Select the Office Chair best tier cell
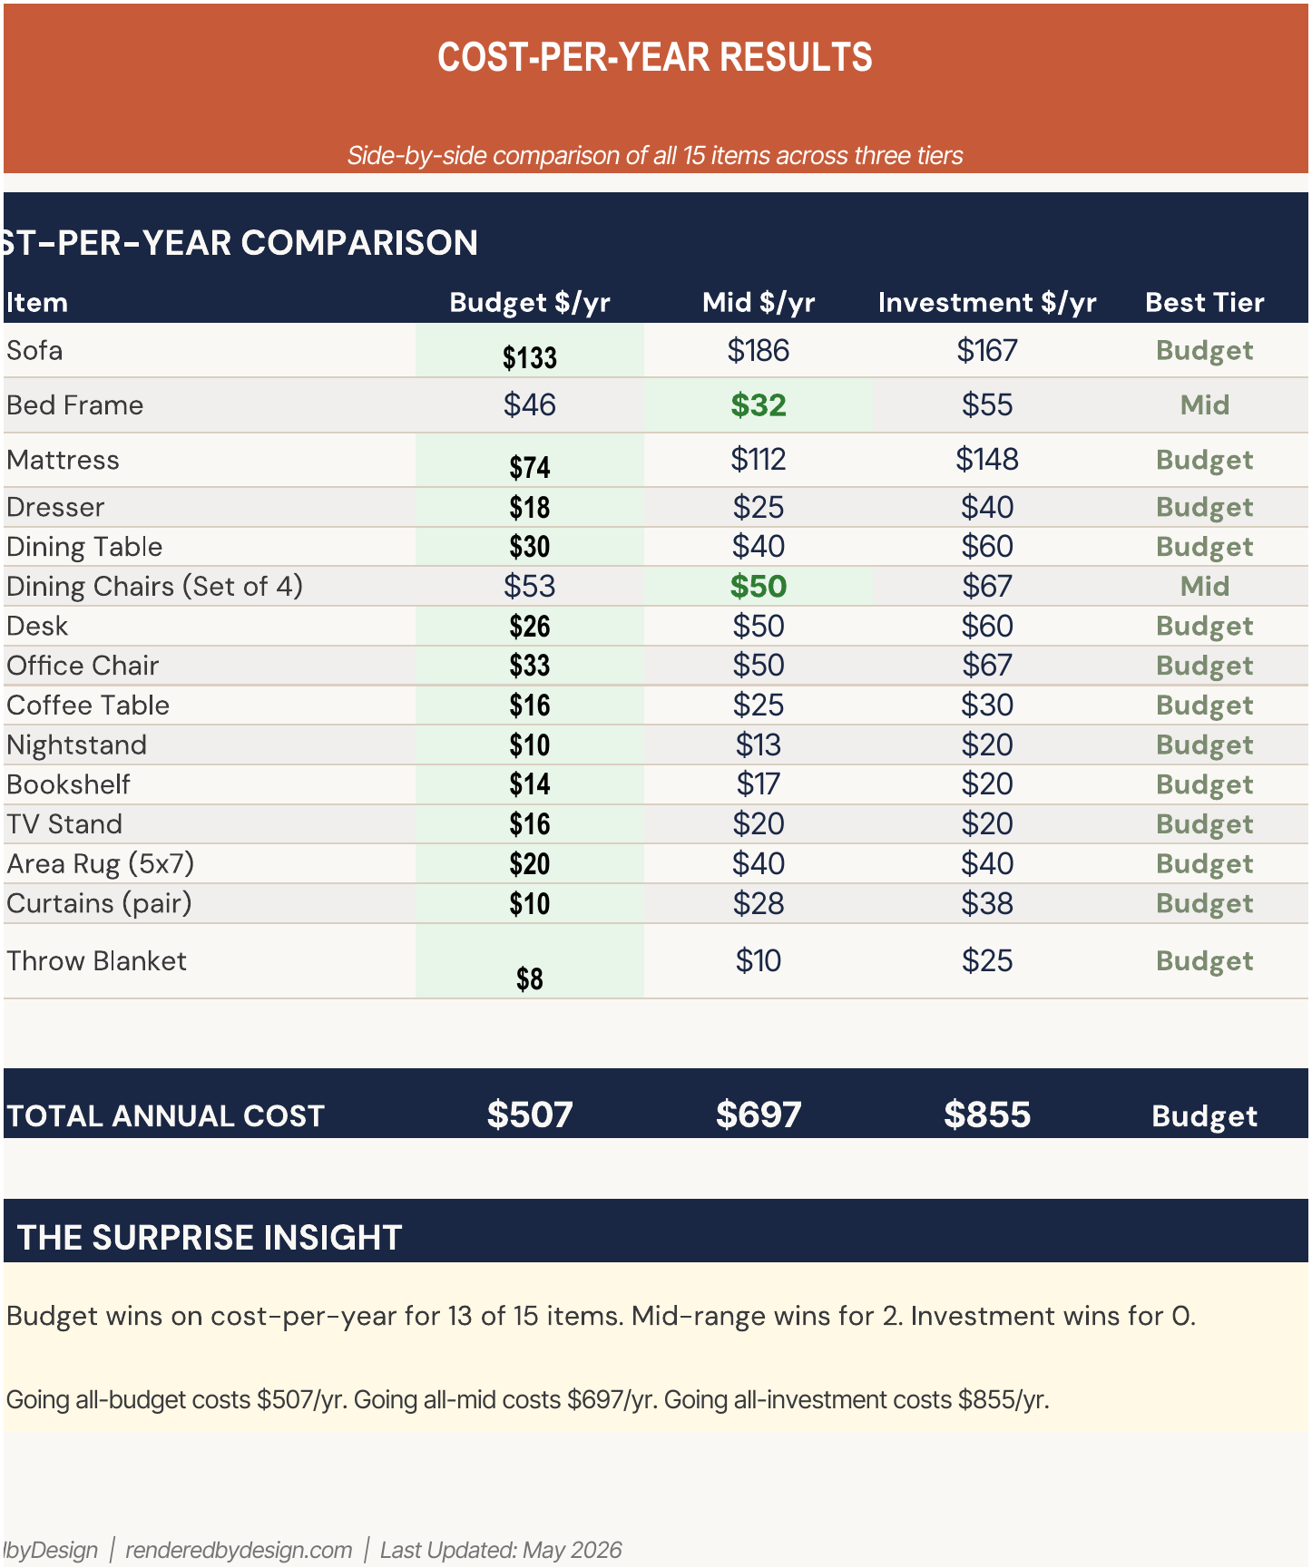Screen dimensions: 1312x1567 pos(1205,666)
